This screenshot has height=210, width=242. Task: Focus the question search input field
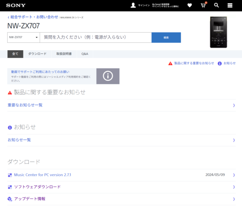(x=96, y=38)
